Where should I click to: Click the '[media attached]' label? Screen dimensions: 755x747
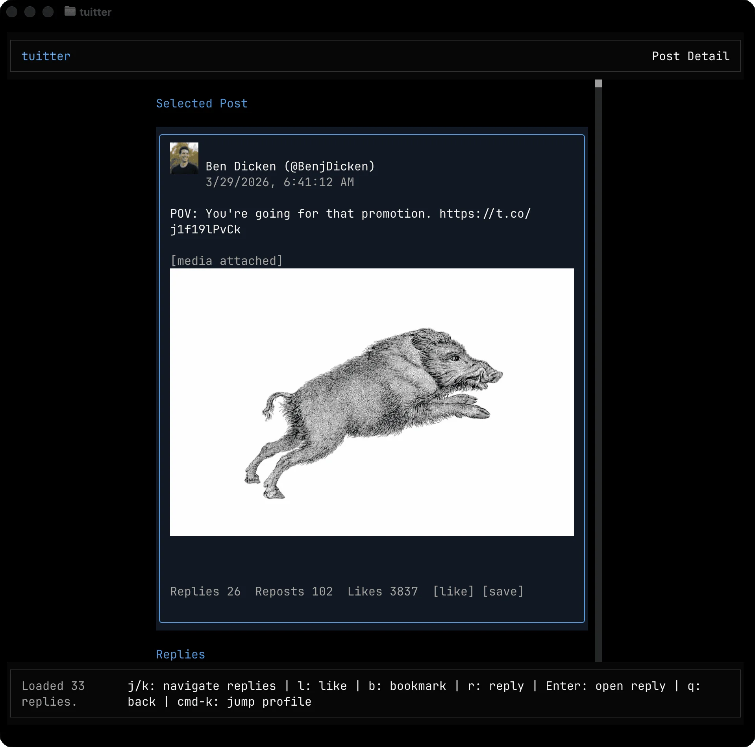click(x=226, y=261)
